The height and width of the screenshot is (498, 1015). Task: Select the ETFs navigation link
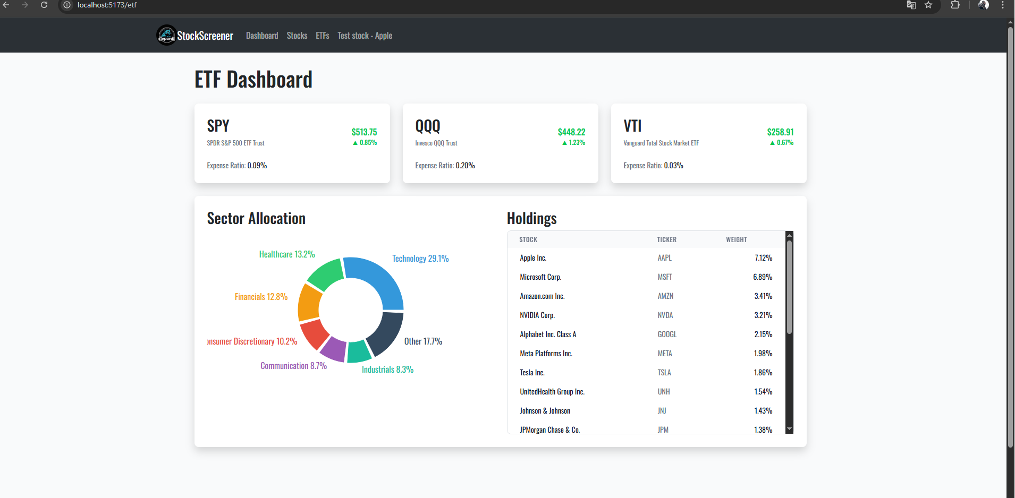point(322,35)
